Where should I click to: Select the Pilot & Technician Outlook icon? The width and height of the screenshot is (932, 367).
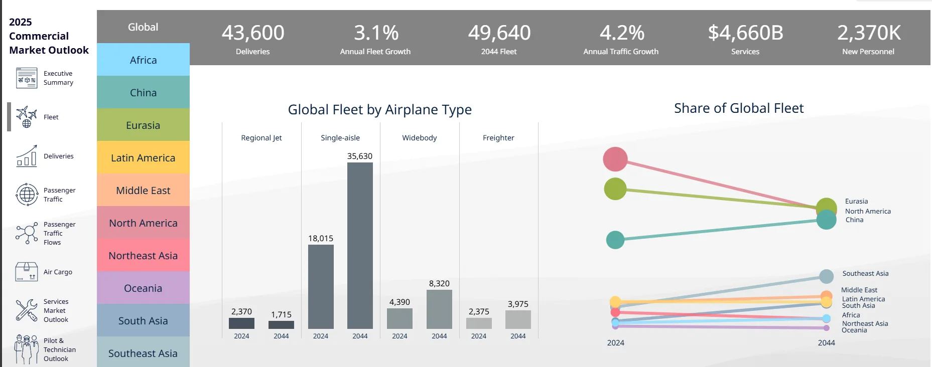point(27,349)
